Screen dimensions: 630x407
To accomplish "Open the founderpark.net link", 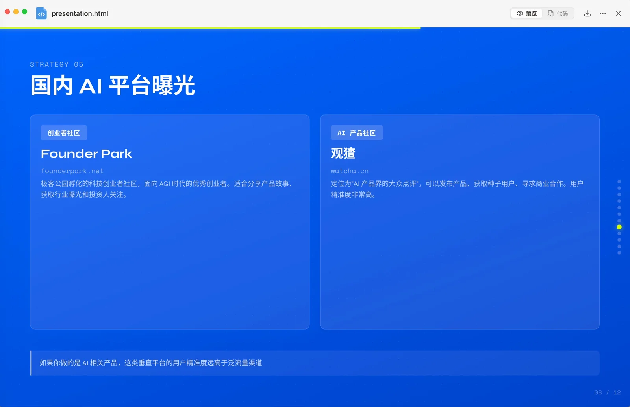I will click(72, 171).
